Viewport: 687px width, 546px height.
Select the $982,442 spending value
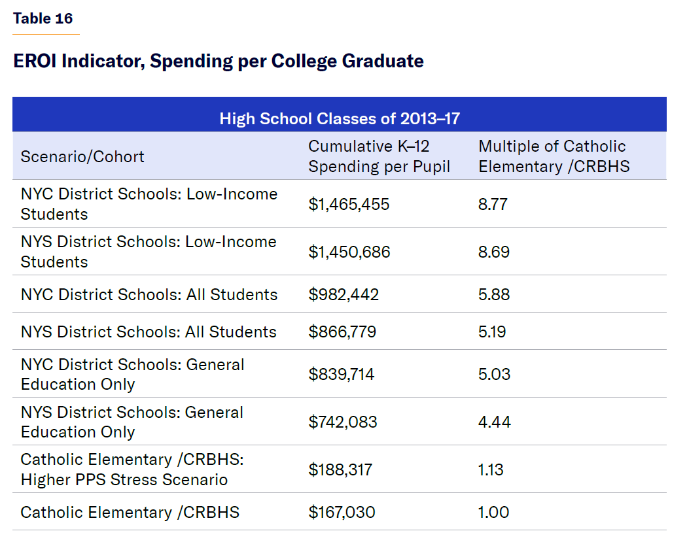point(343,294)
